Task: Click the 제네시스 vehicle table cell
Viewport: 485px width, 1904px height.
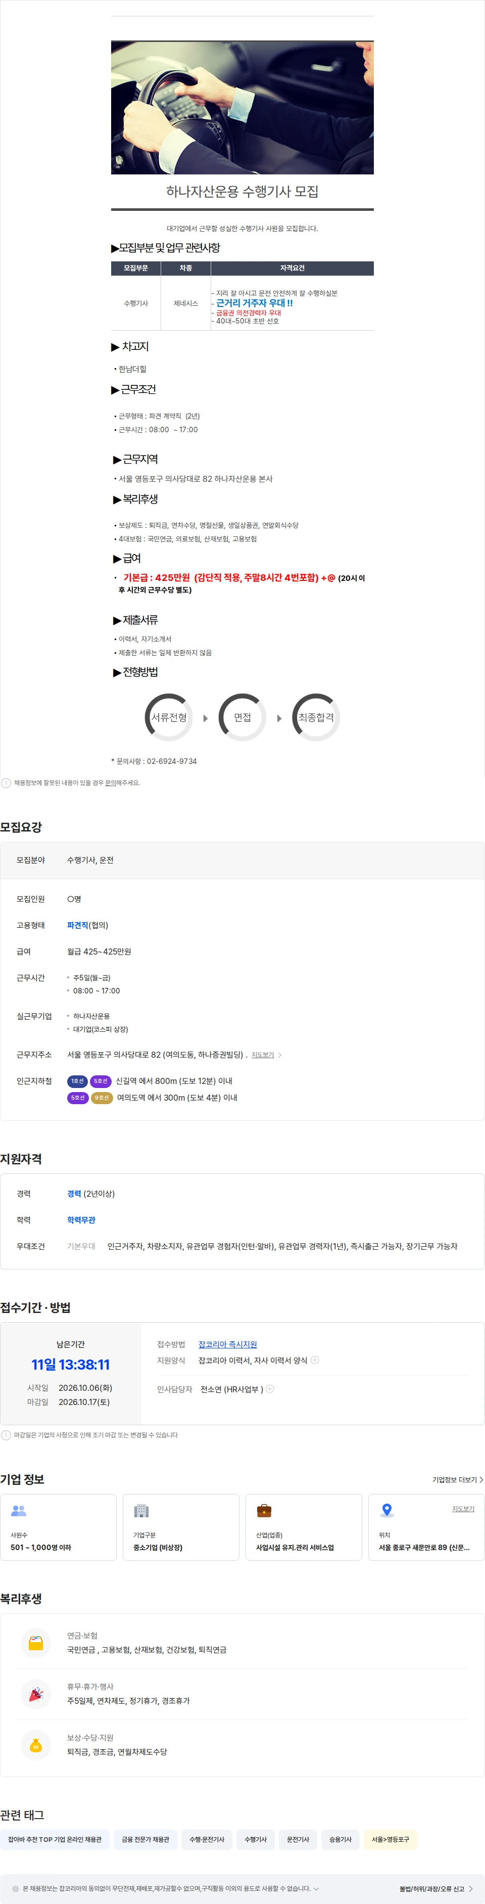Action: [186, 304]
